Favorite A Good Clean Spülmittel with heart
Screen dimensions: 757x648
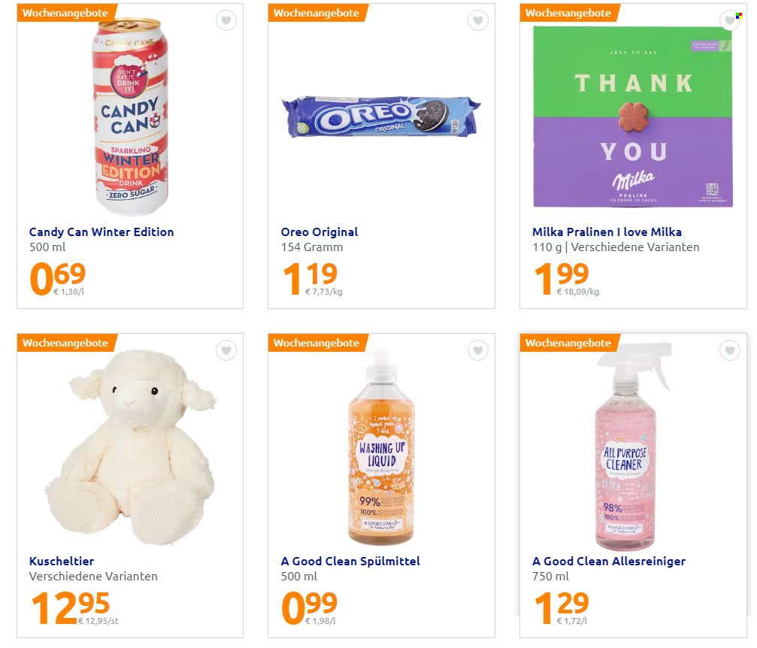pos(478,350)
